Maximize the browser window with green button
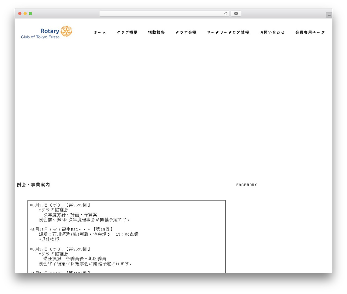This screenshot has height=294, width=347. coord(30,14)
